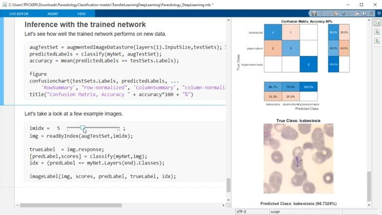
Task: Select the output on right view icon
Action: 377,23
